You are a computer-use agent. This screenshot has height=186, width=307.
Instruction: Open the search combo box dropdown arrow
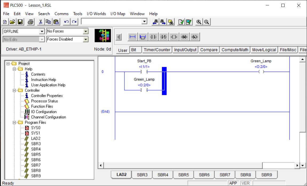coord(144,21)
